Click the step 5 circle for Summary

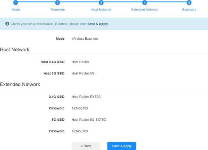(x=189, y=2)
